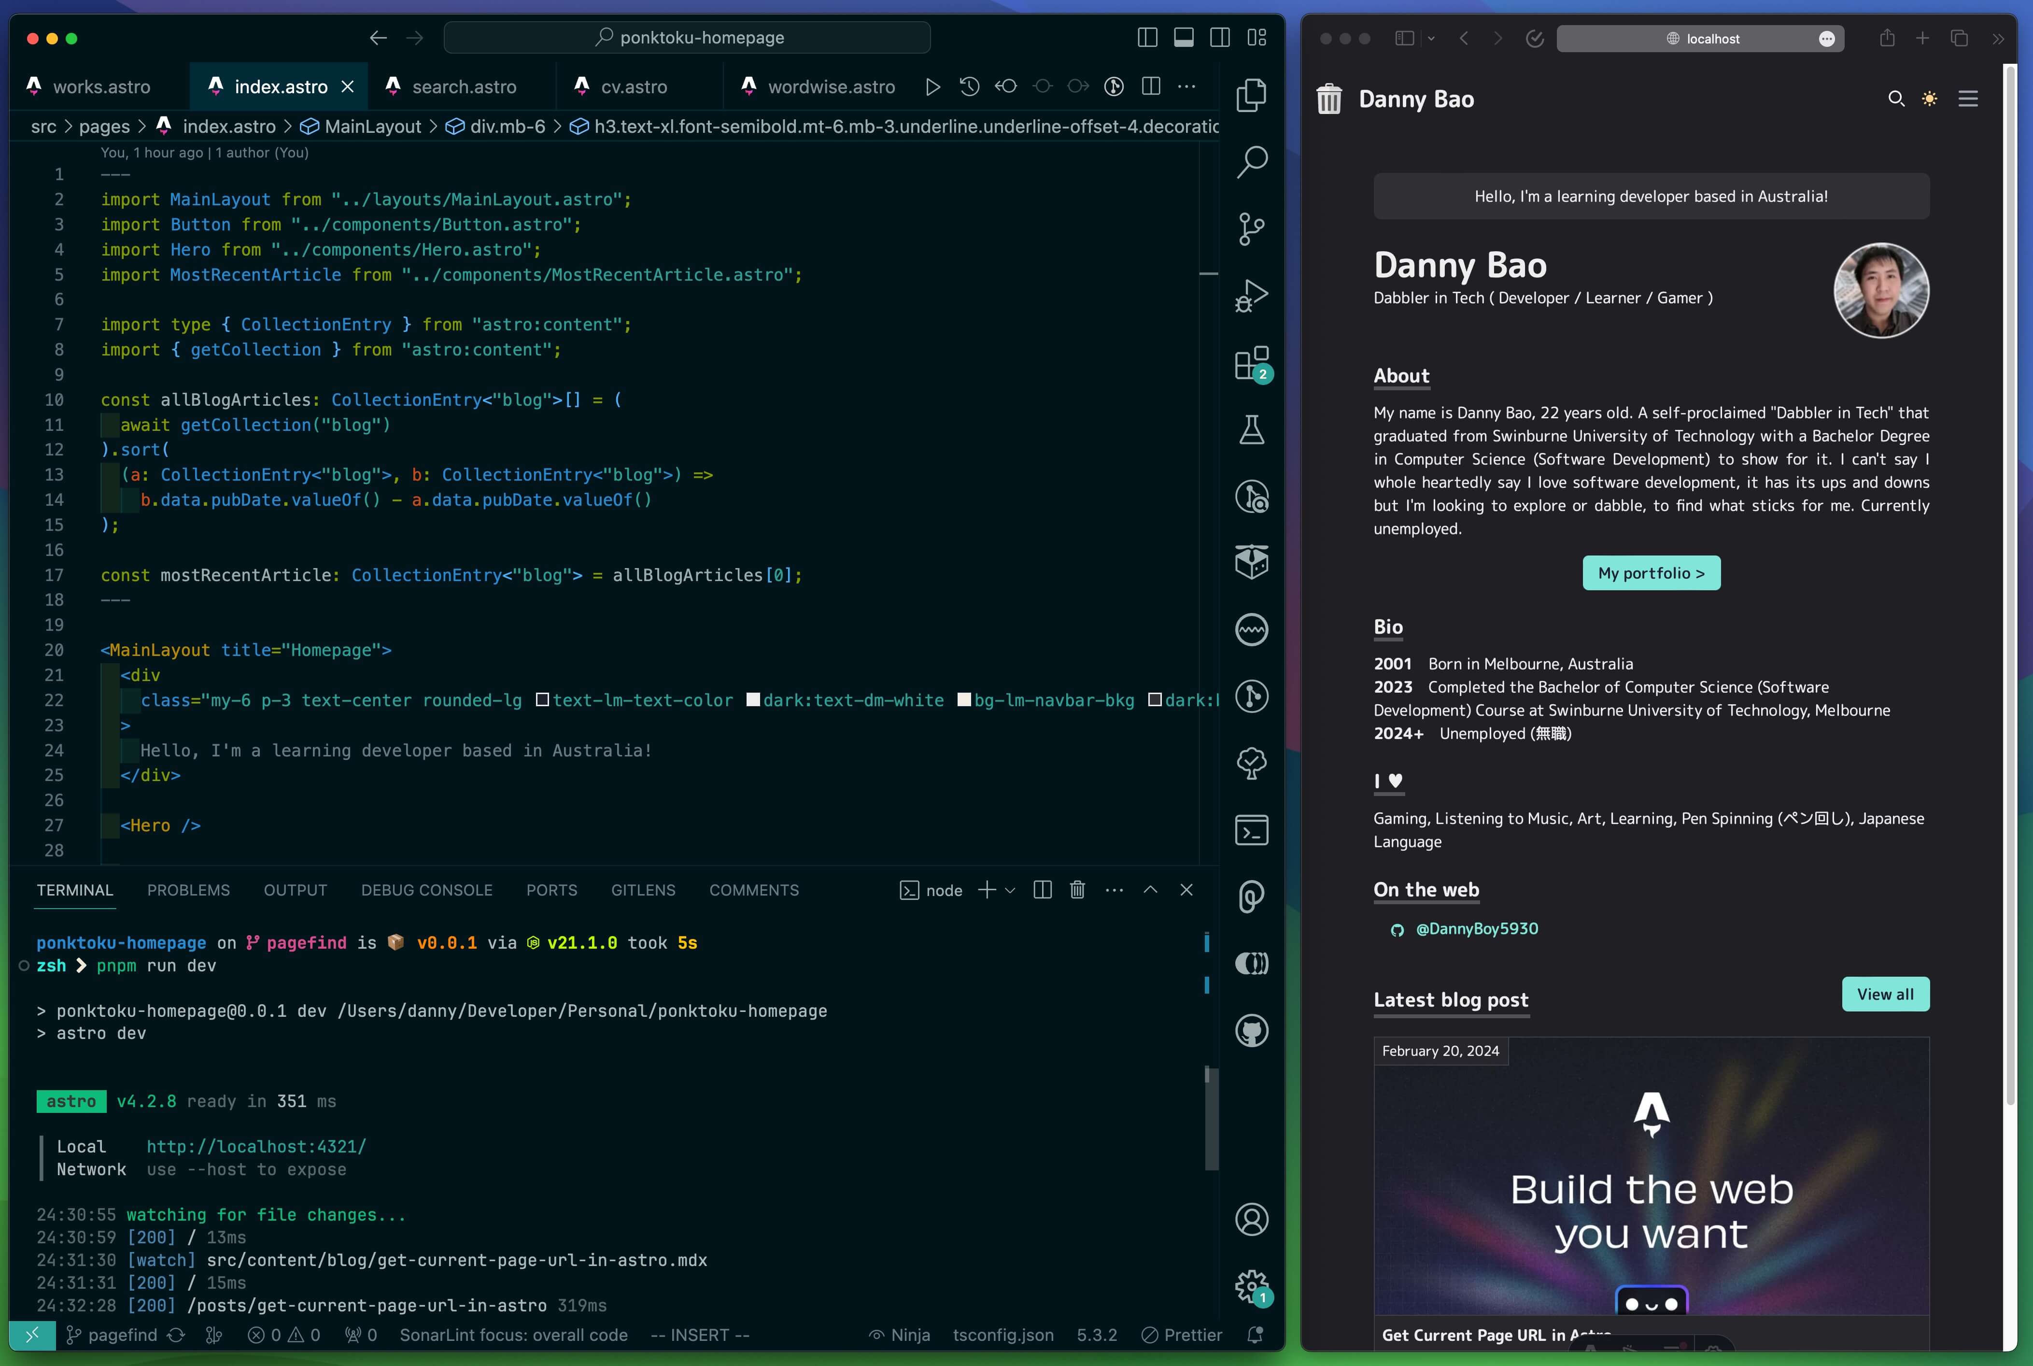The width and height of the screenshot is (2033, 1366).
Task: Kill terminal with the trash icon
Action: tap(1077, 889)
